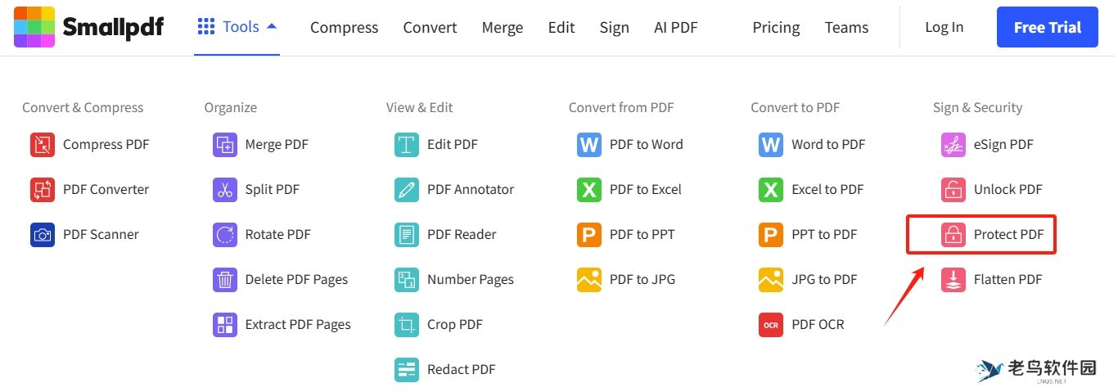The width and height of the screenshot is (1118, 392).
Task: Click the Log In link
Action: 944,27
